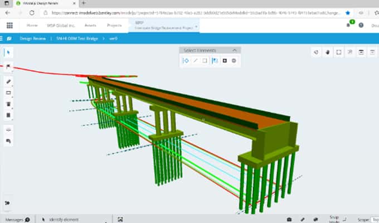Image resolution: width=379 pixels, height=223 pixels.
Task: Click the Fit View icon
Action: [x=339, y=52]
